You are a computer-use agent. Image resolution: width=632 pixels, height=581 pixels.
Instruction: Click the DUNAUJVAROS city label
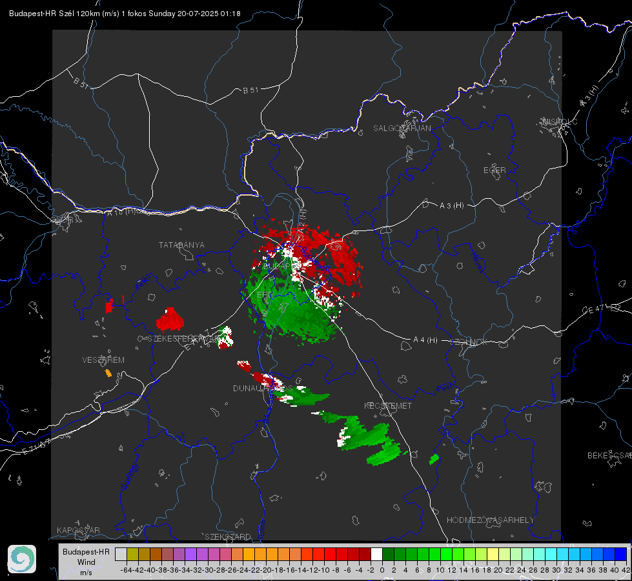tap(263, 388)
